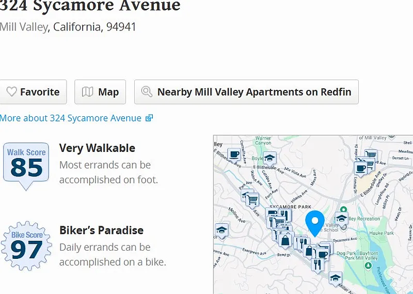
Task: Click the school marker by Miller Ave
Action: coord(335,278)
